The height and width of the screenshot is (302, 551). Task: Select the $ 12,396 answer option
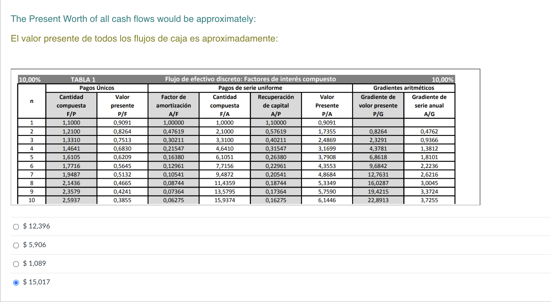coord(16,226)
